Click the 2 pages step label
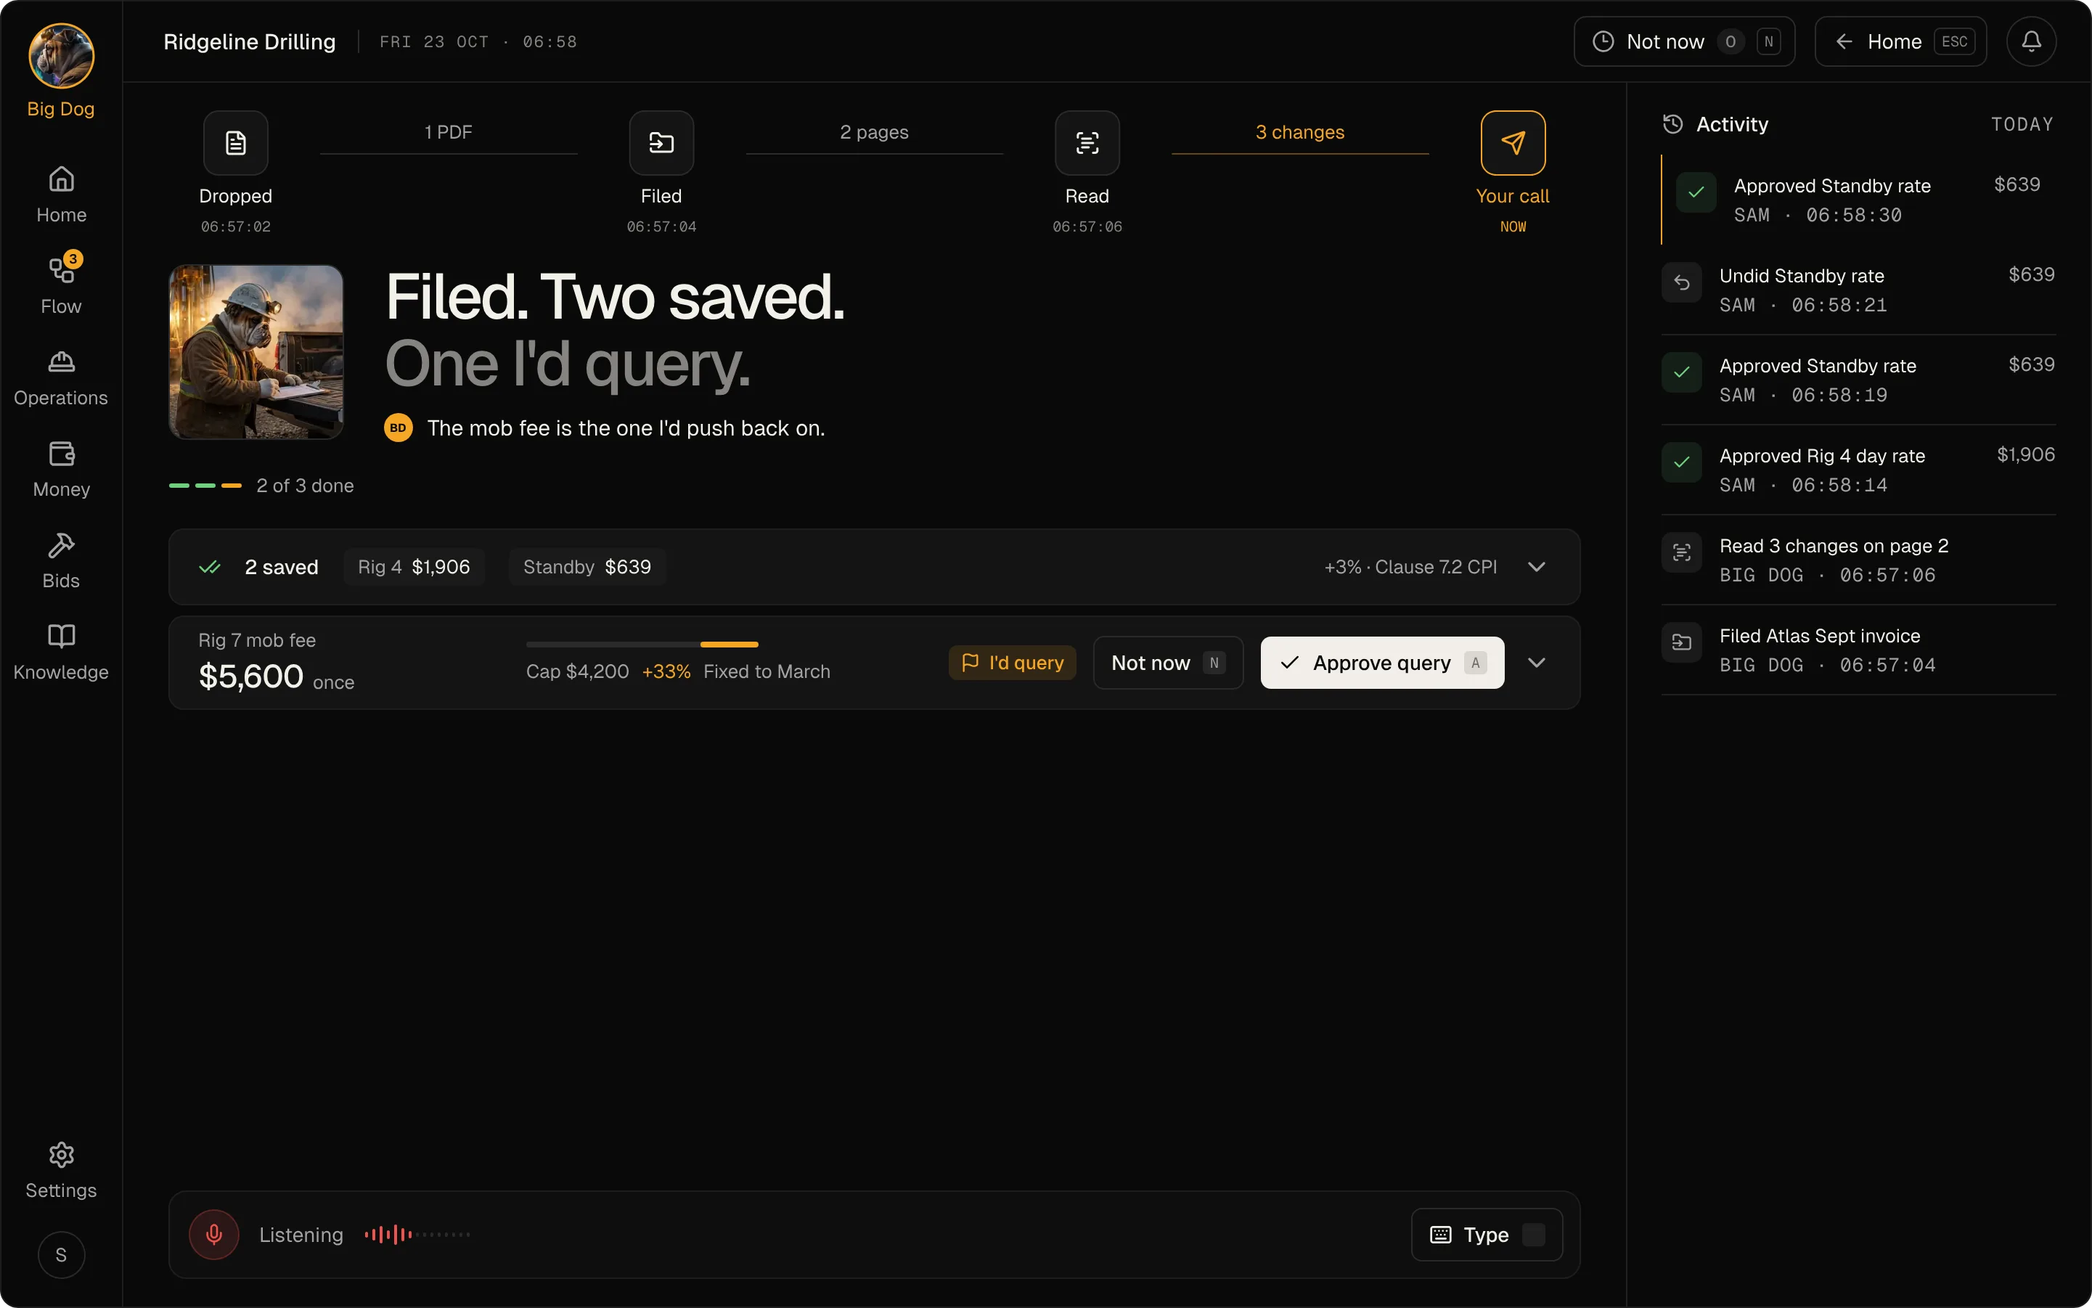This screenshot has width=2092, height=1308. pyautogui.click(x=874, y=132)
